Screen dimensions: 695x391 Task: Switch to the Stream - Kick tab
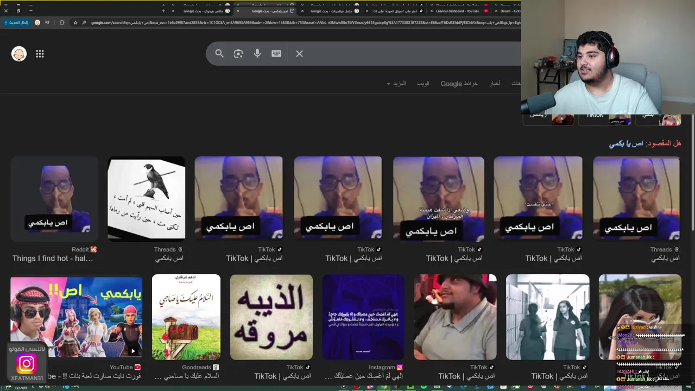[x=508, y=11]
